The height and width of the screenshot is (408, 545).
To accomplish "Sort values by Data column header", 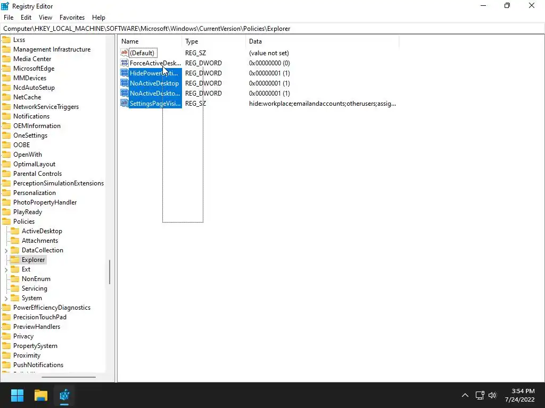I will tap(322, 41).
